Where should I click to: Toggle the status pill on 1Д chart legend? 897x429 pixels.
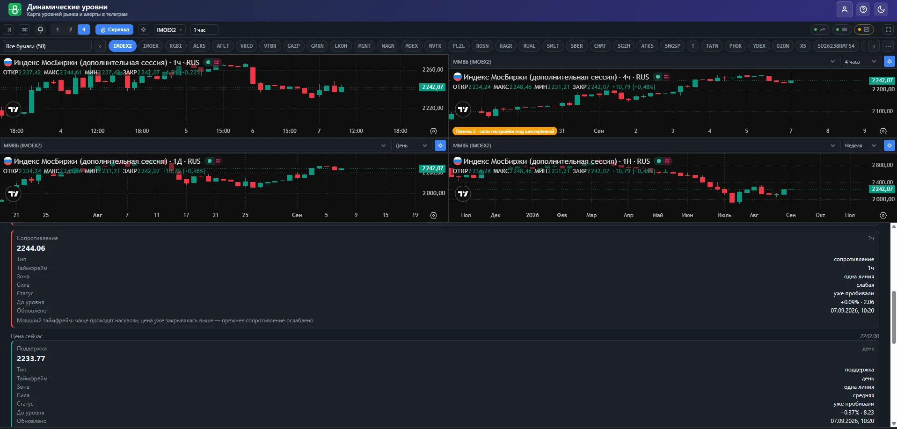[214, 161]
